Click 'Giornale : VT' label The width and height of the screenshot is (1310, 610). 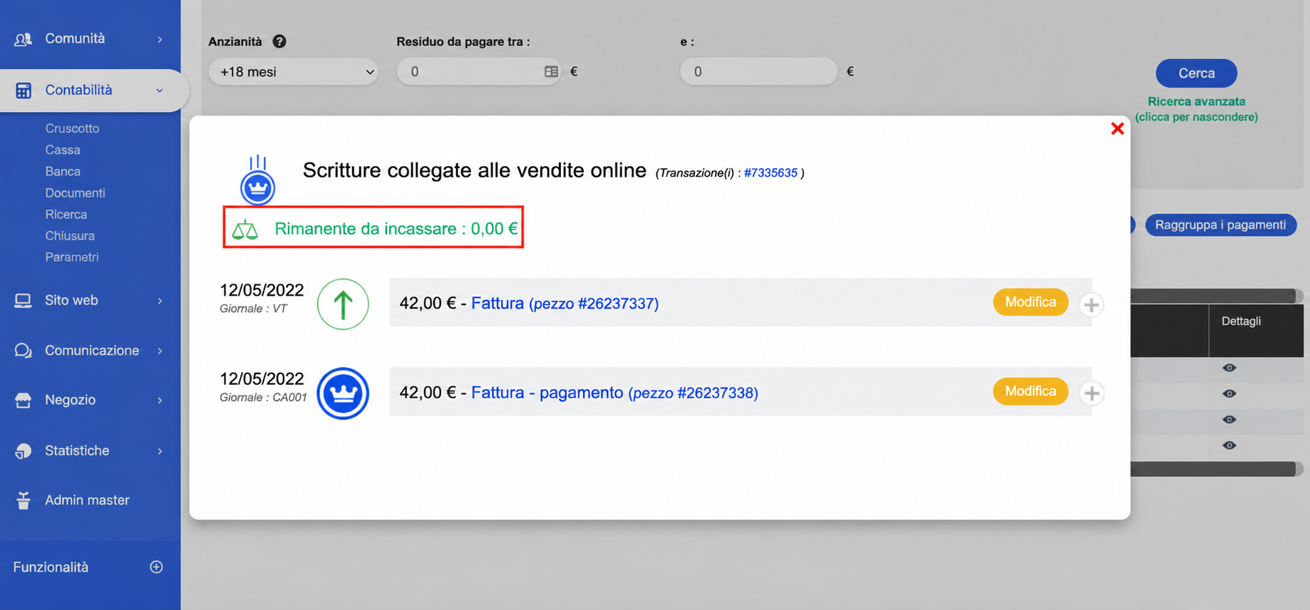[x=253, y=309]
